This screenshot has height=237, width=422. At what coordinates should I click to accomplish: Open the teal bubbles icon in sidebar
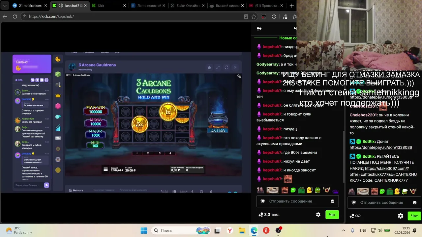point(58,117)
